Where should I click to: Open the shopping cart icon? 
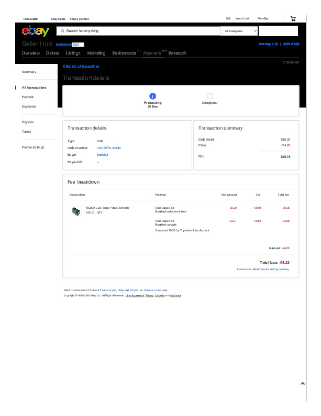click(x=293, y=18)
